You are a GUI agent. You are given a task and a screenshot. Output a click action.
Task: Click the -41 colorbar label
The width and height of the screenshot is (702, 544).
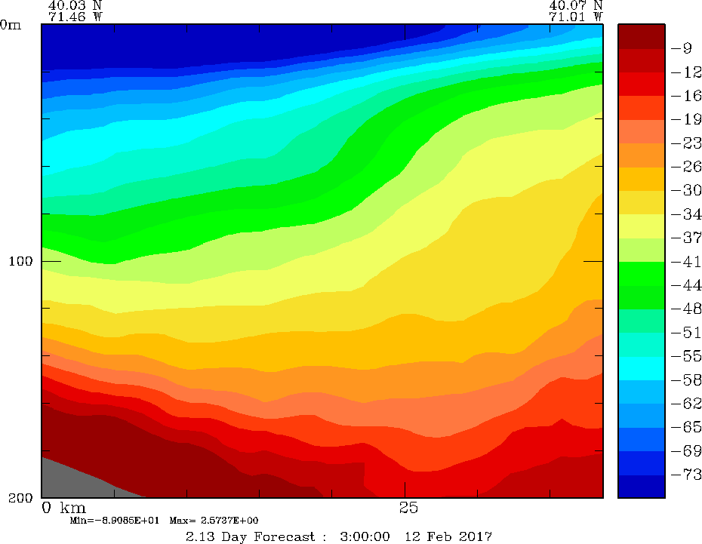coord(685,262)
